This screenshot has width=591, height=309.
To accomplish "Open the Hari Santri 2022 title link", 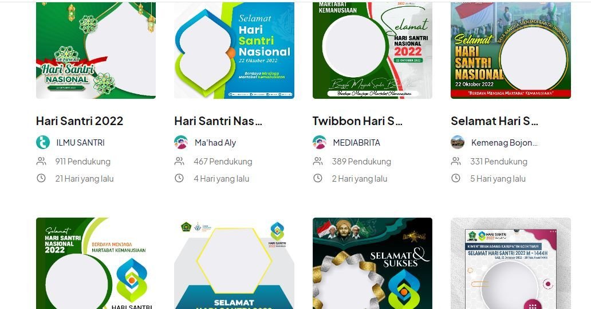I will tap(80, 121).
